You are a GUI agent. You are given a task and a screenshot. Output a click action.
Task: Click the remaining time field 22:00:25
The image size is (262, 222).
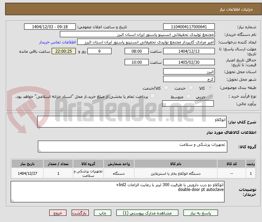[x=63, y=51]
